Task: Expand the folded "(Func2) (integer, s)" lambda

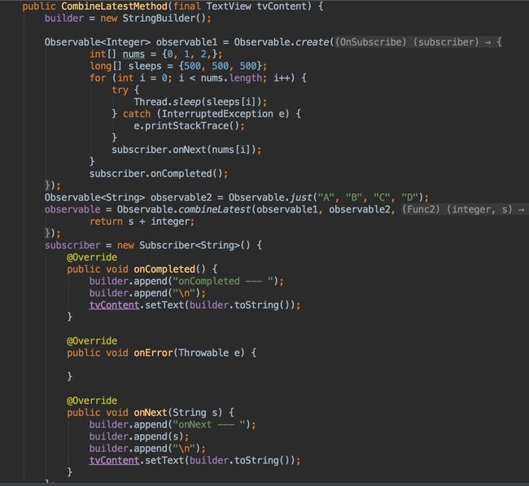Action: (x=465, y=209)
